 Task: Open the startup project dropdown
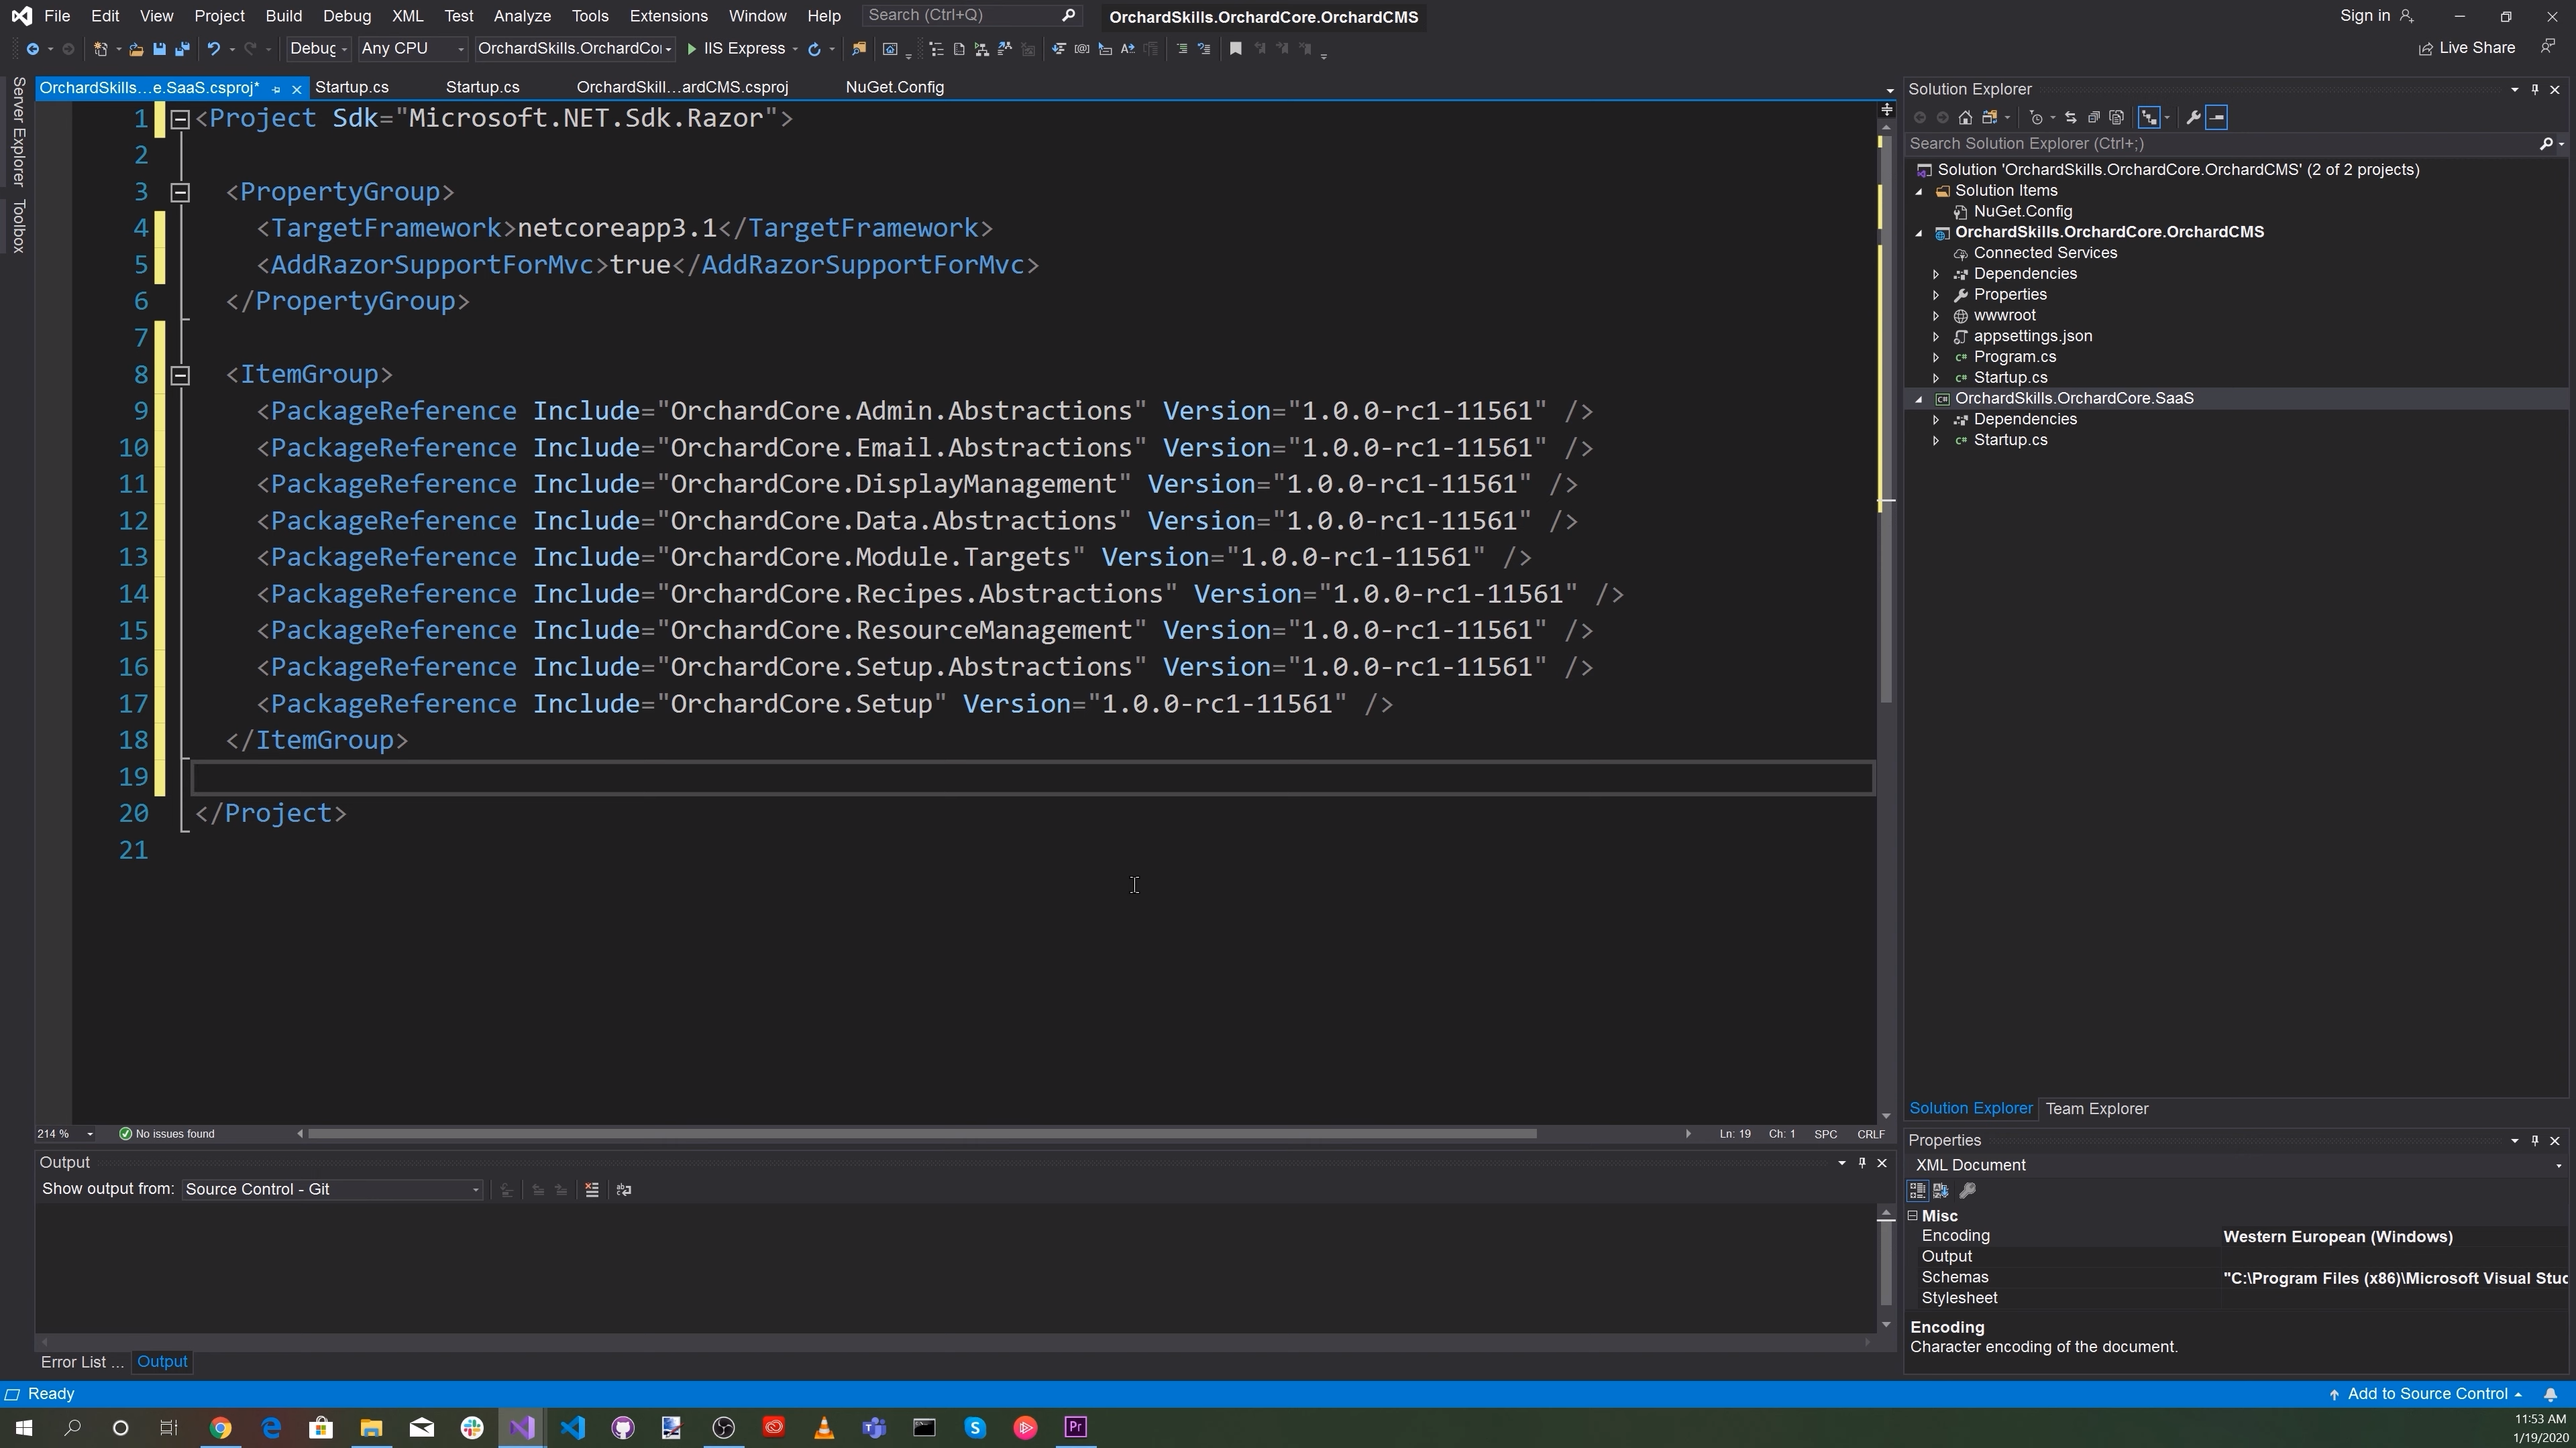point(575,49)
